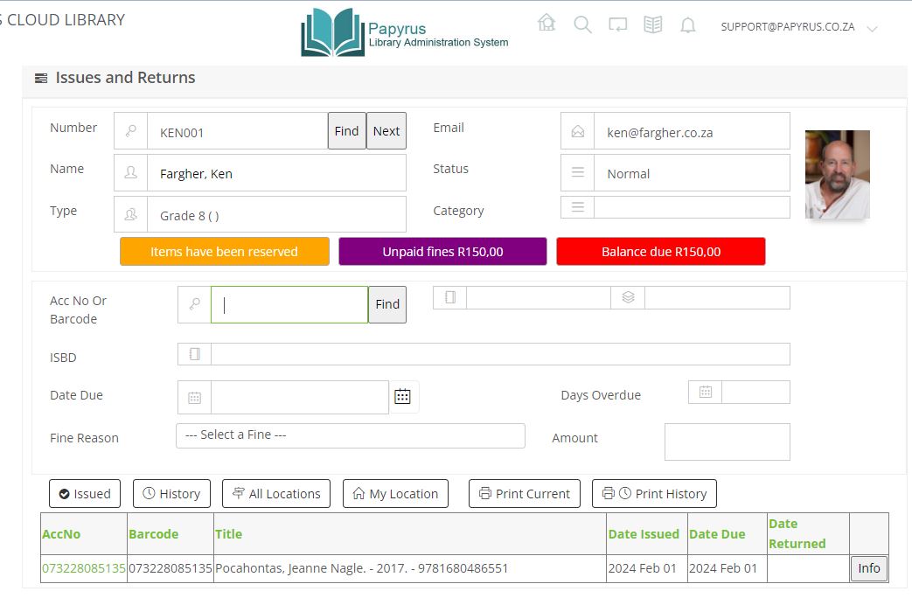The image size is (912, 598).
Task: Click the Papyrus logo
Action: click(404, 33)
